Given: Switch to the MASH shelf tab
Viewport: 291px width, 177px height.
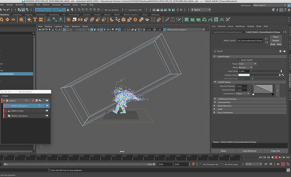Looking at the screenshot, I should (117, 14).
